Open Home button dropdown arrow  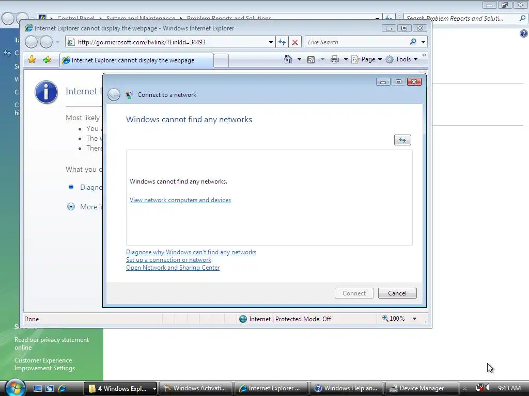tap(299, 59)
